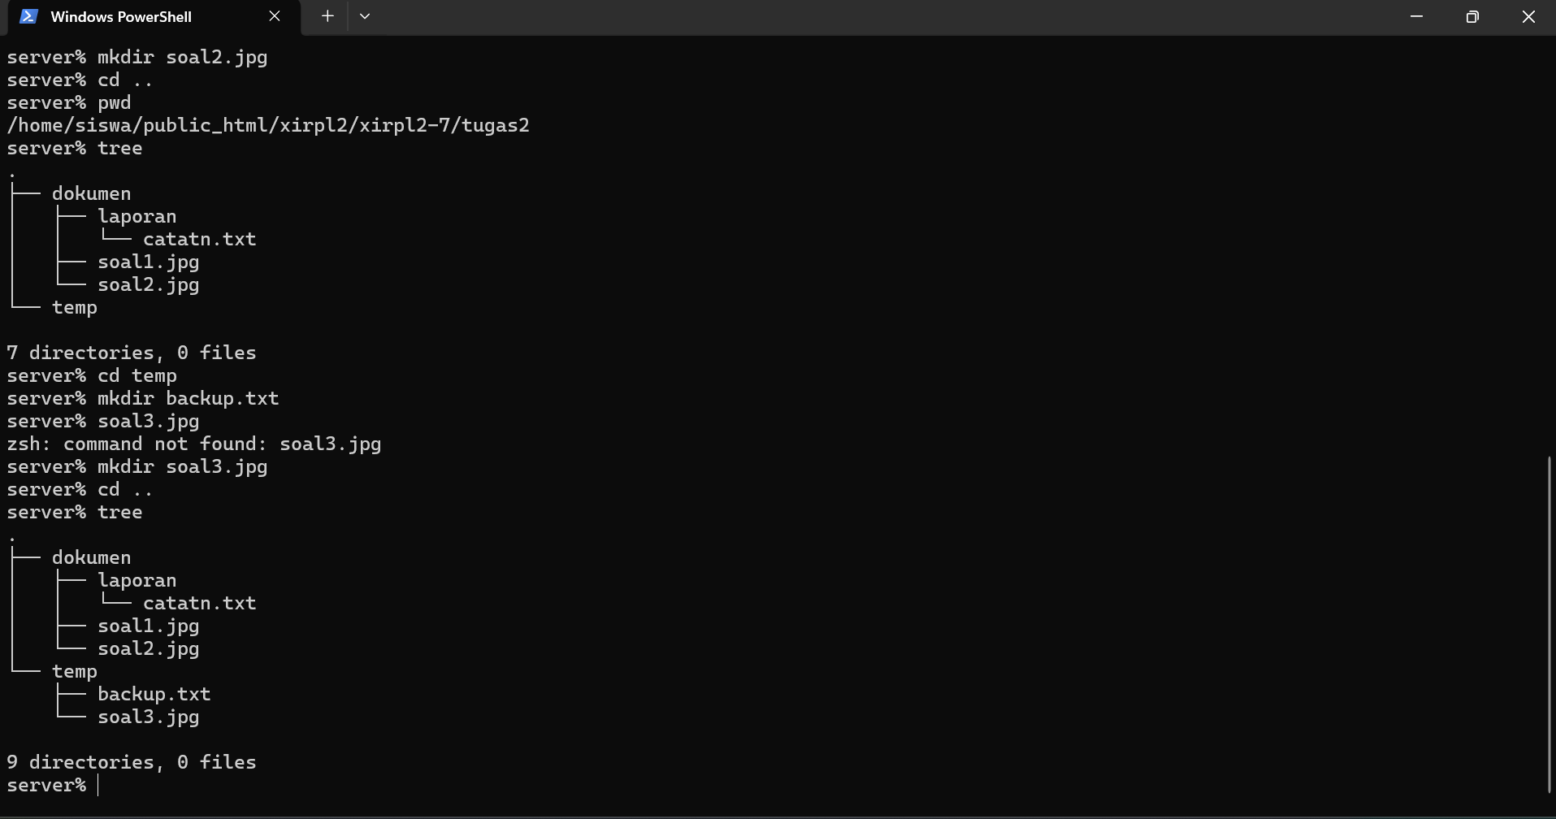Click the '9 directories, 0 files' summary
1556x819 pixels.
pos(132,762)
